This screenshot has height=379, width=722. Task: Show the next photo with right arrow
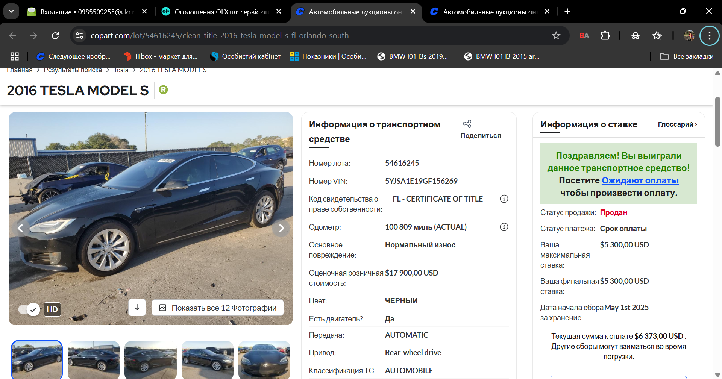click(x=281, y=228)
